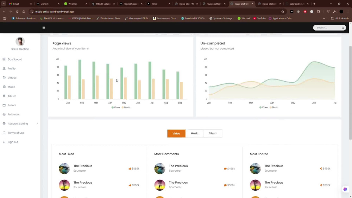Expand Account Setting submenu chevron

coord(37,124)
